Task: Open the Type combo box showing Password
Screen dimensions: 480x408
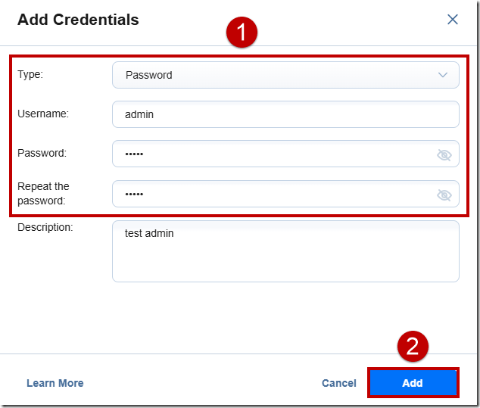Action: coord(285,75)
